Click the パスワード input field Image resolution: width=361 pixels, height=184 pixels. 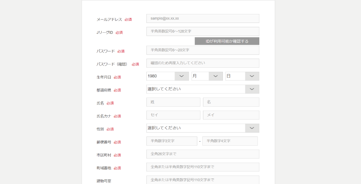[203, 50]
